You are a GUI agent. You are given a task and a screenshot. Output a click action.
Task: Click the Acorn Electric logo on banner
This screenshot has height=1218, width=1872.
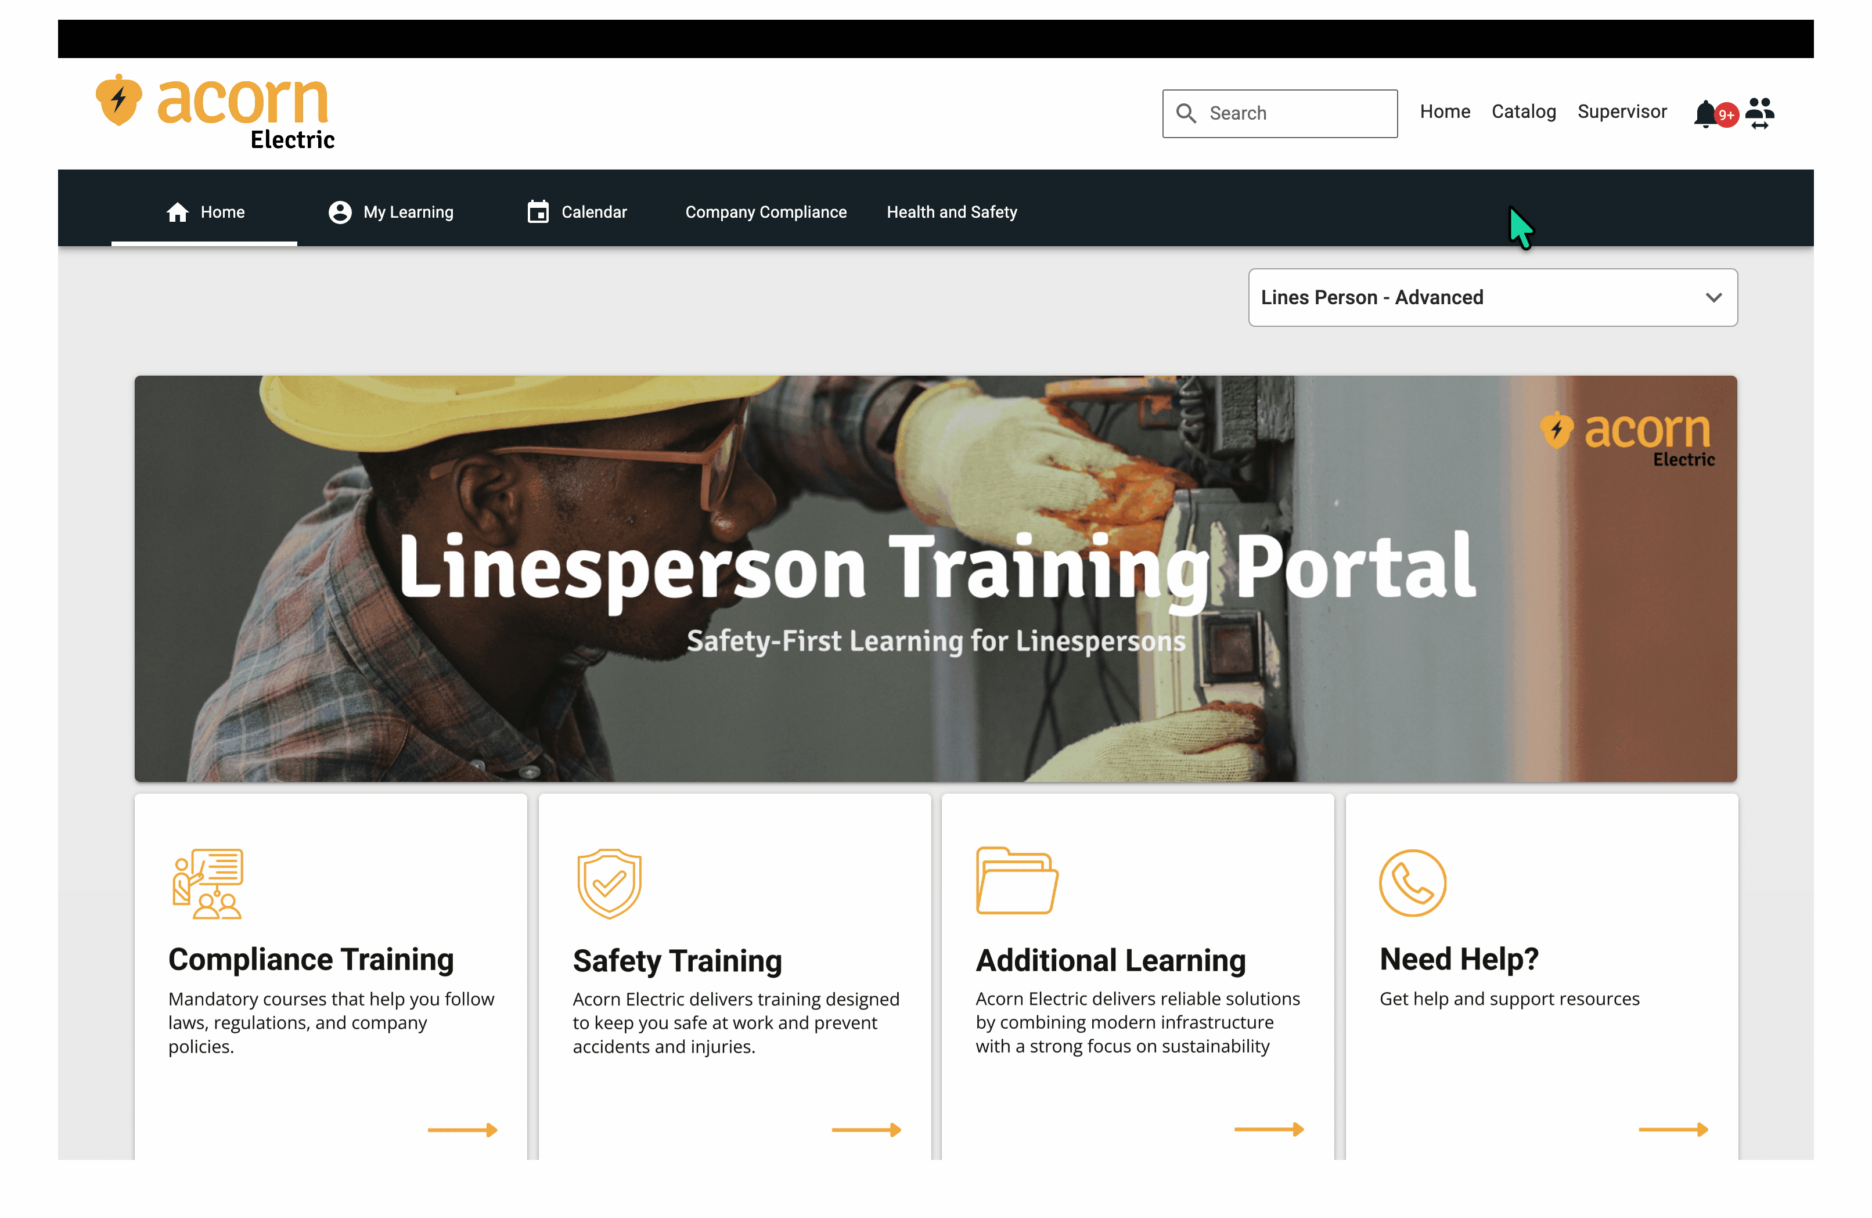[x=1626, y=439]
